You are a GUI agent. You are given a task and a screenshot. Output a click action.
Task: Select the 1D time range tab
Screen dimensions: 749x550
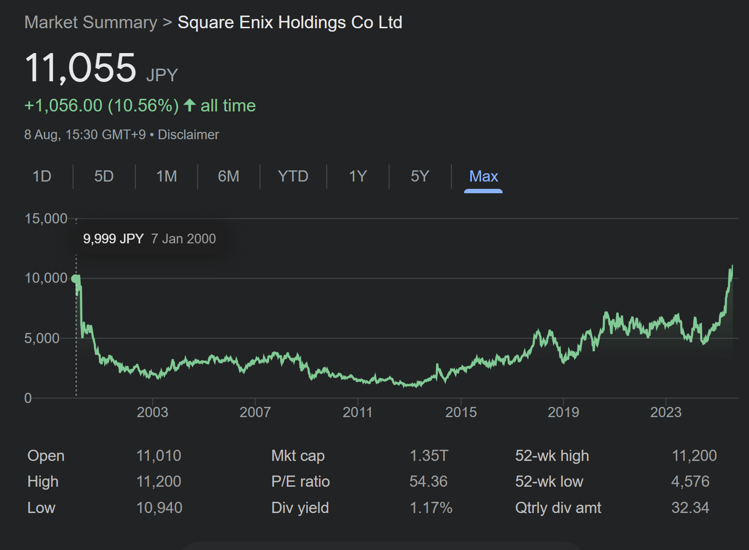42,176
